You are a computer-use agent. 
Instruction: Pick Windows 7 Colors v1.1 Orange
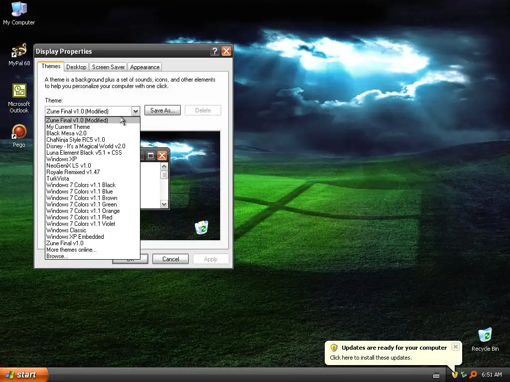[93, 211]
